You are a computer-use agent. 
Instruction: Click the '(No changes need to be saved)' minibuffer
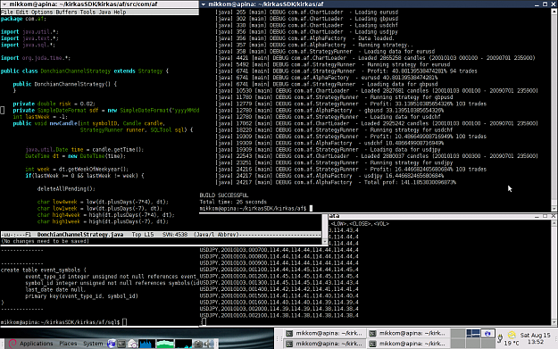point(46,241)
